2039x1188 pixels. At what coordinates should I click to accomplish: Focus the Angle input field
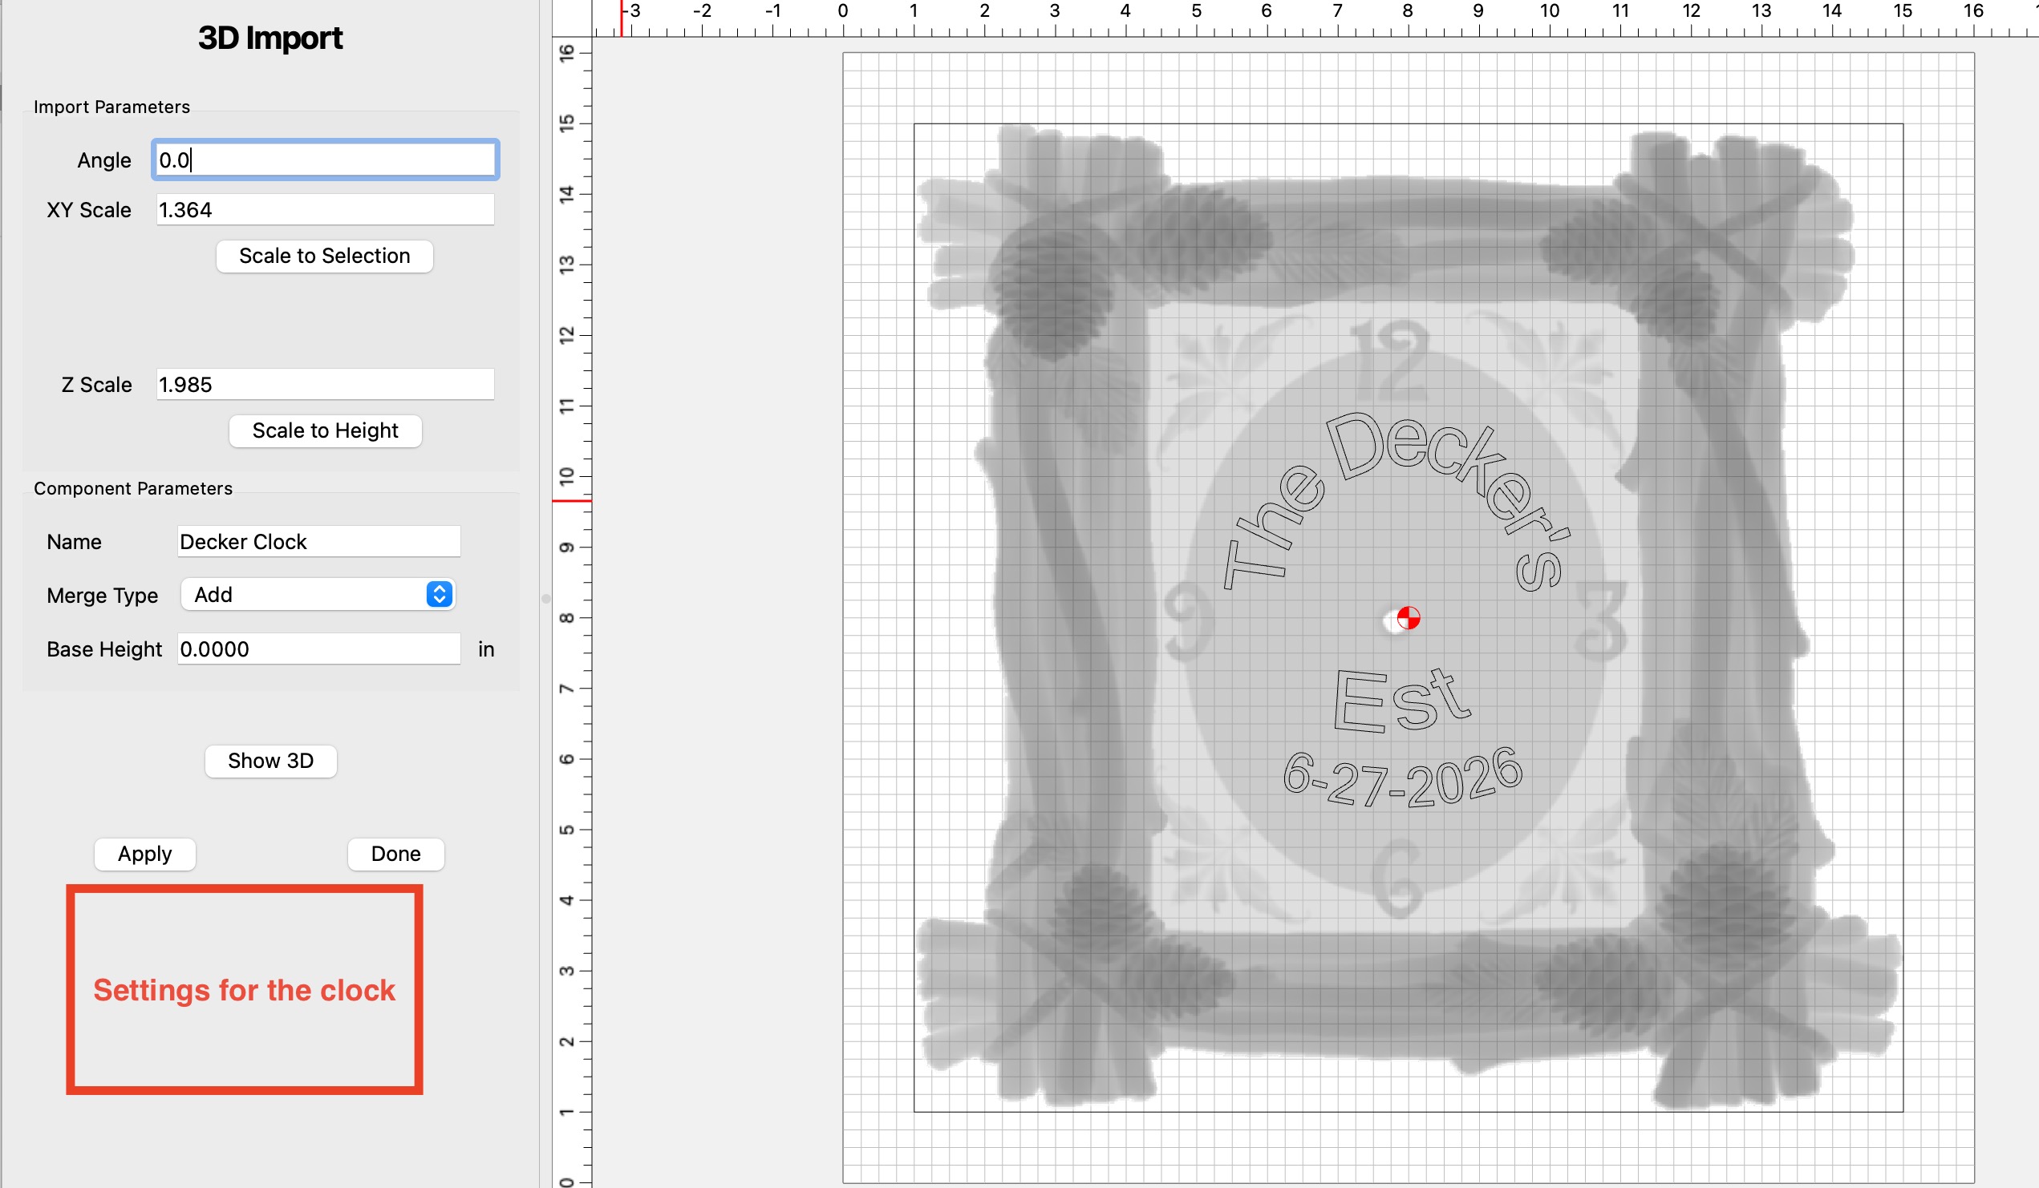[325, 160]
